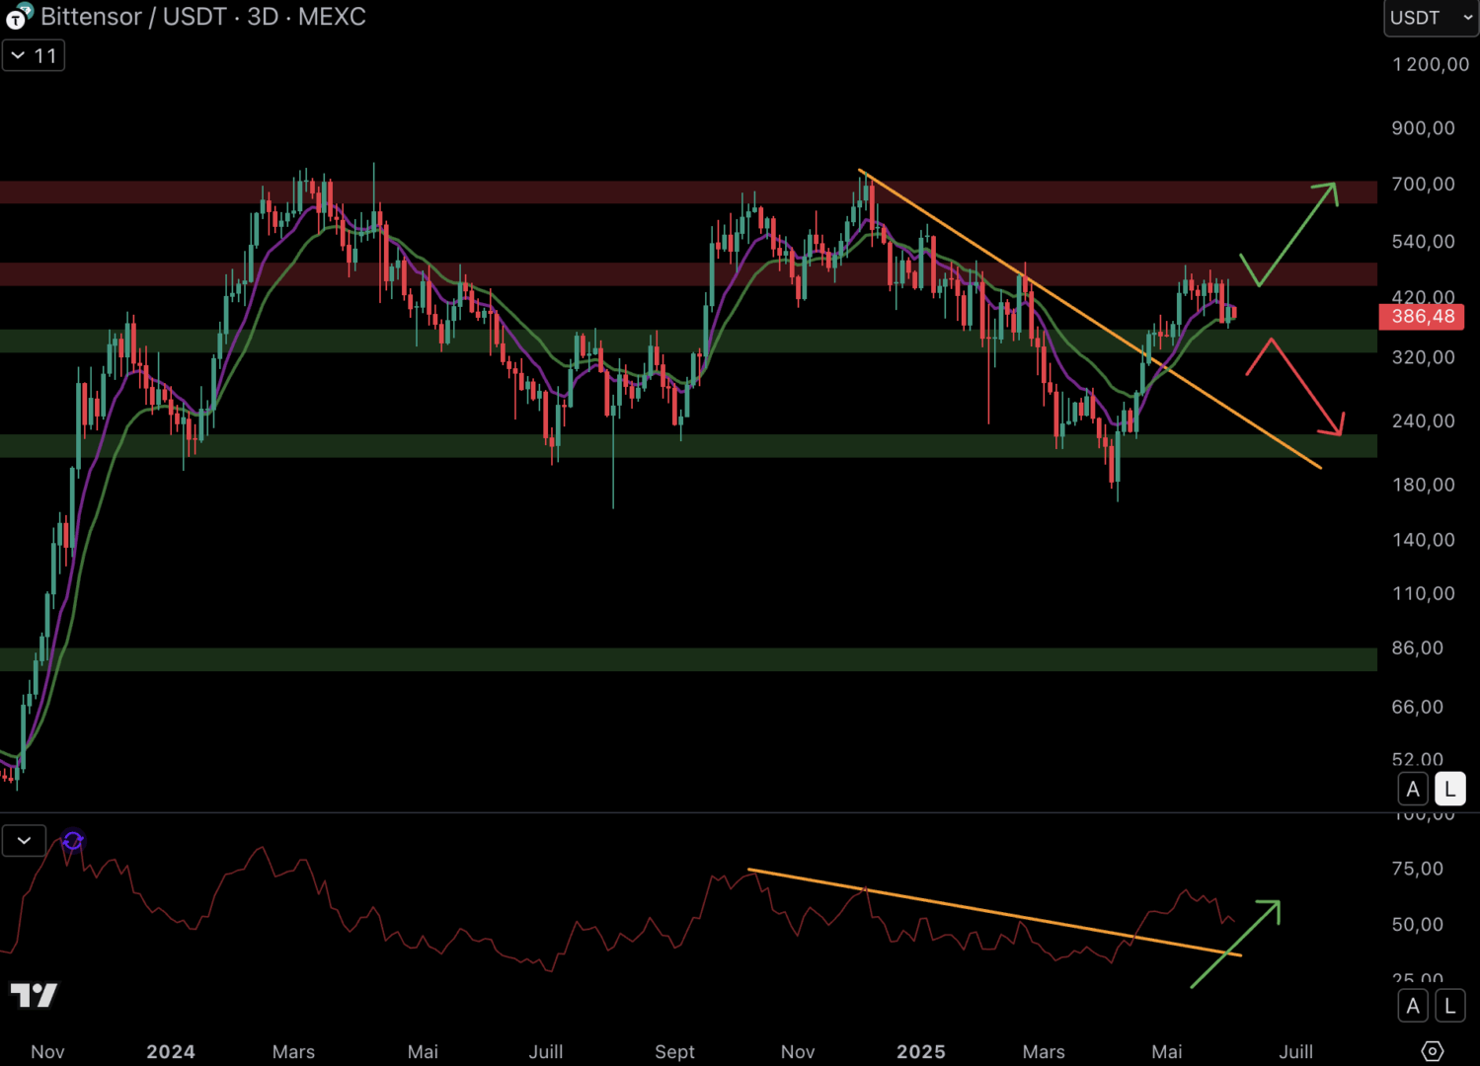Click the Bittensor symbol logo icon
This screenshot has height=1066, width=1480.
(19, 16)
